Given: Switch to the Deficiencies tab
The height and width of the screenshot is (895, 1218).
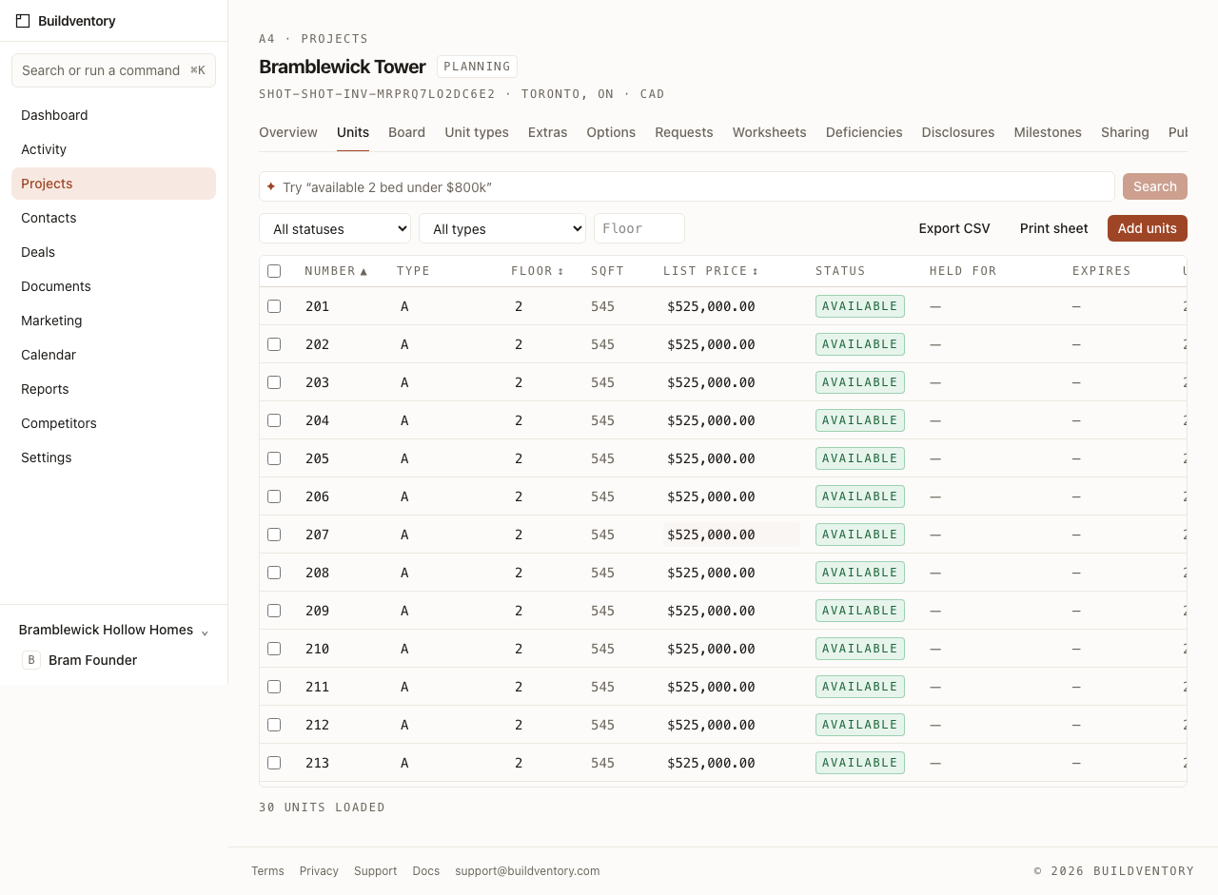Looking at the screenshot, I should point(864,132).
